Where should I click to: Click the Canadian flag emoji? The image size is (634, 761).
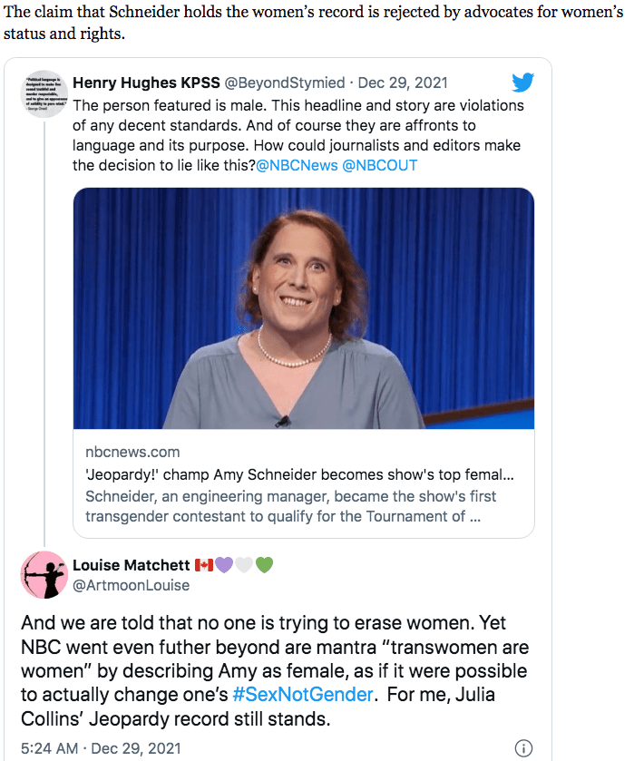click(x=204, y=565)
